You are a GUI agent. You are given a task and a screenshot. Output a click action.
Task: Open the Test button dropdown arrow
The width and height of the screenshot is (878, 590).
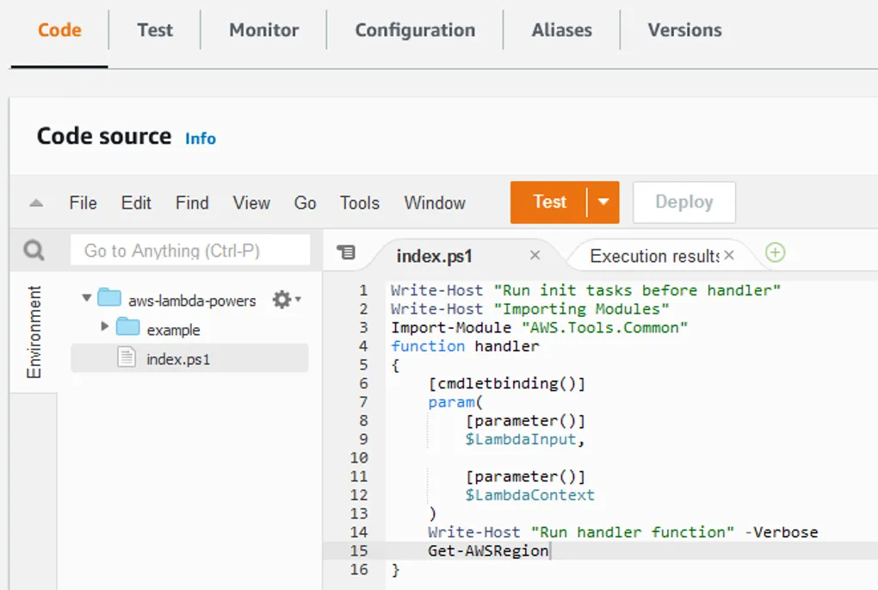[603, 202]
